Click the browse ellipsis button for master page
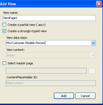Screen dimensions: 103x105 pos(92,71)
